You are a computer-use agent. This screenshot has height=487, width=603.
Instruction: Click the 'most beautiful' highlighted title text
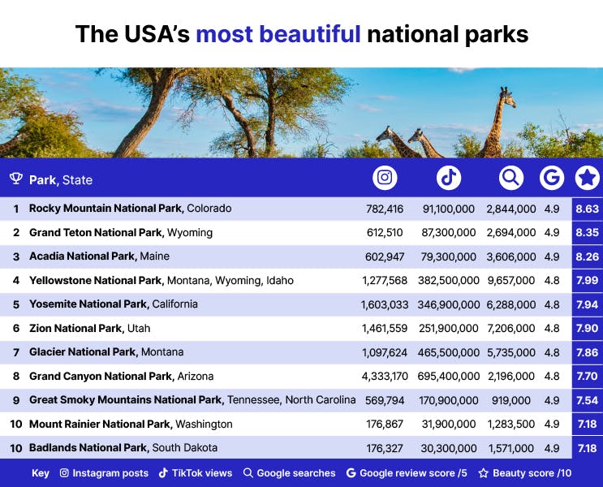pos(278,34)
